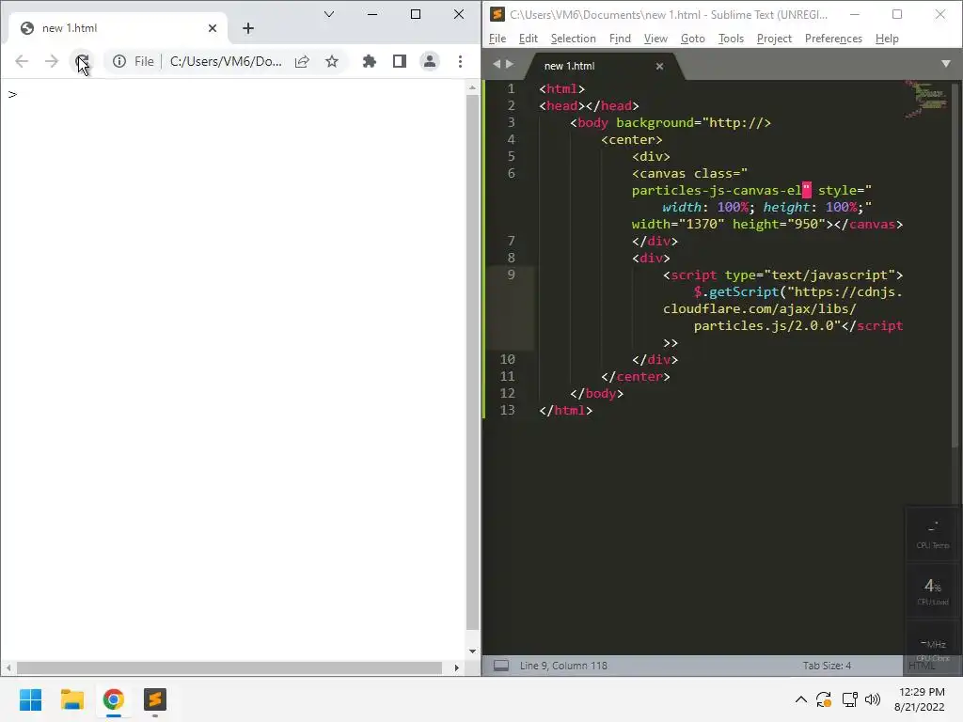Select the new 1.html Chrome tab
The height and width of the screenshot is (722, 963).
point(117,28)
